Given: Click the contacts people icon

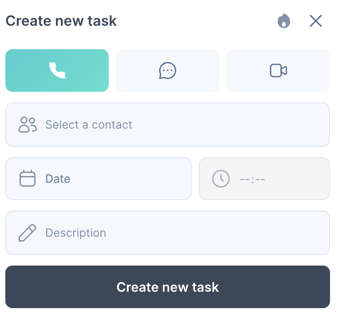Looking at the screenshot, I should coord(28,125).
